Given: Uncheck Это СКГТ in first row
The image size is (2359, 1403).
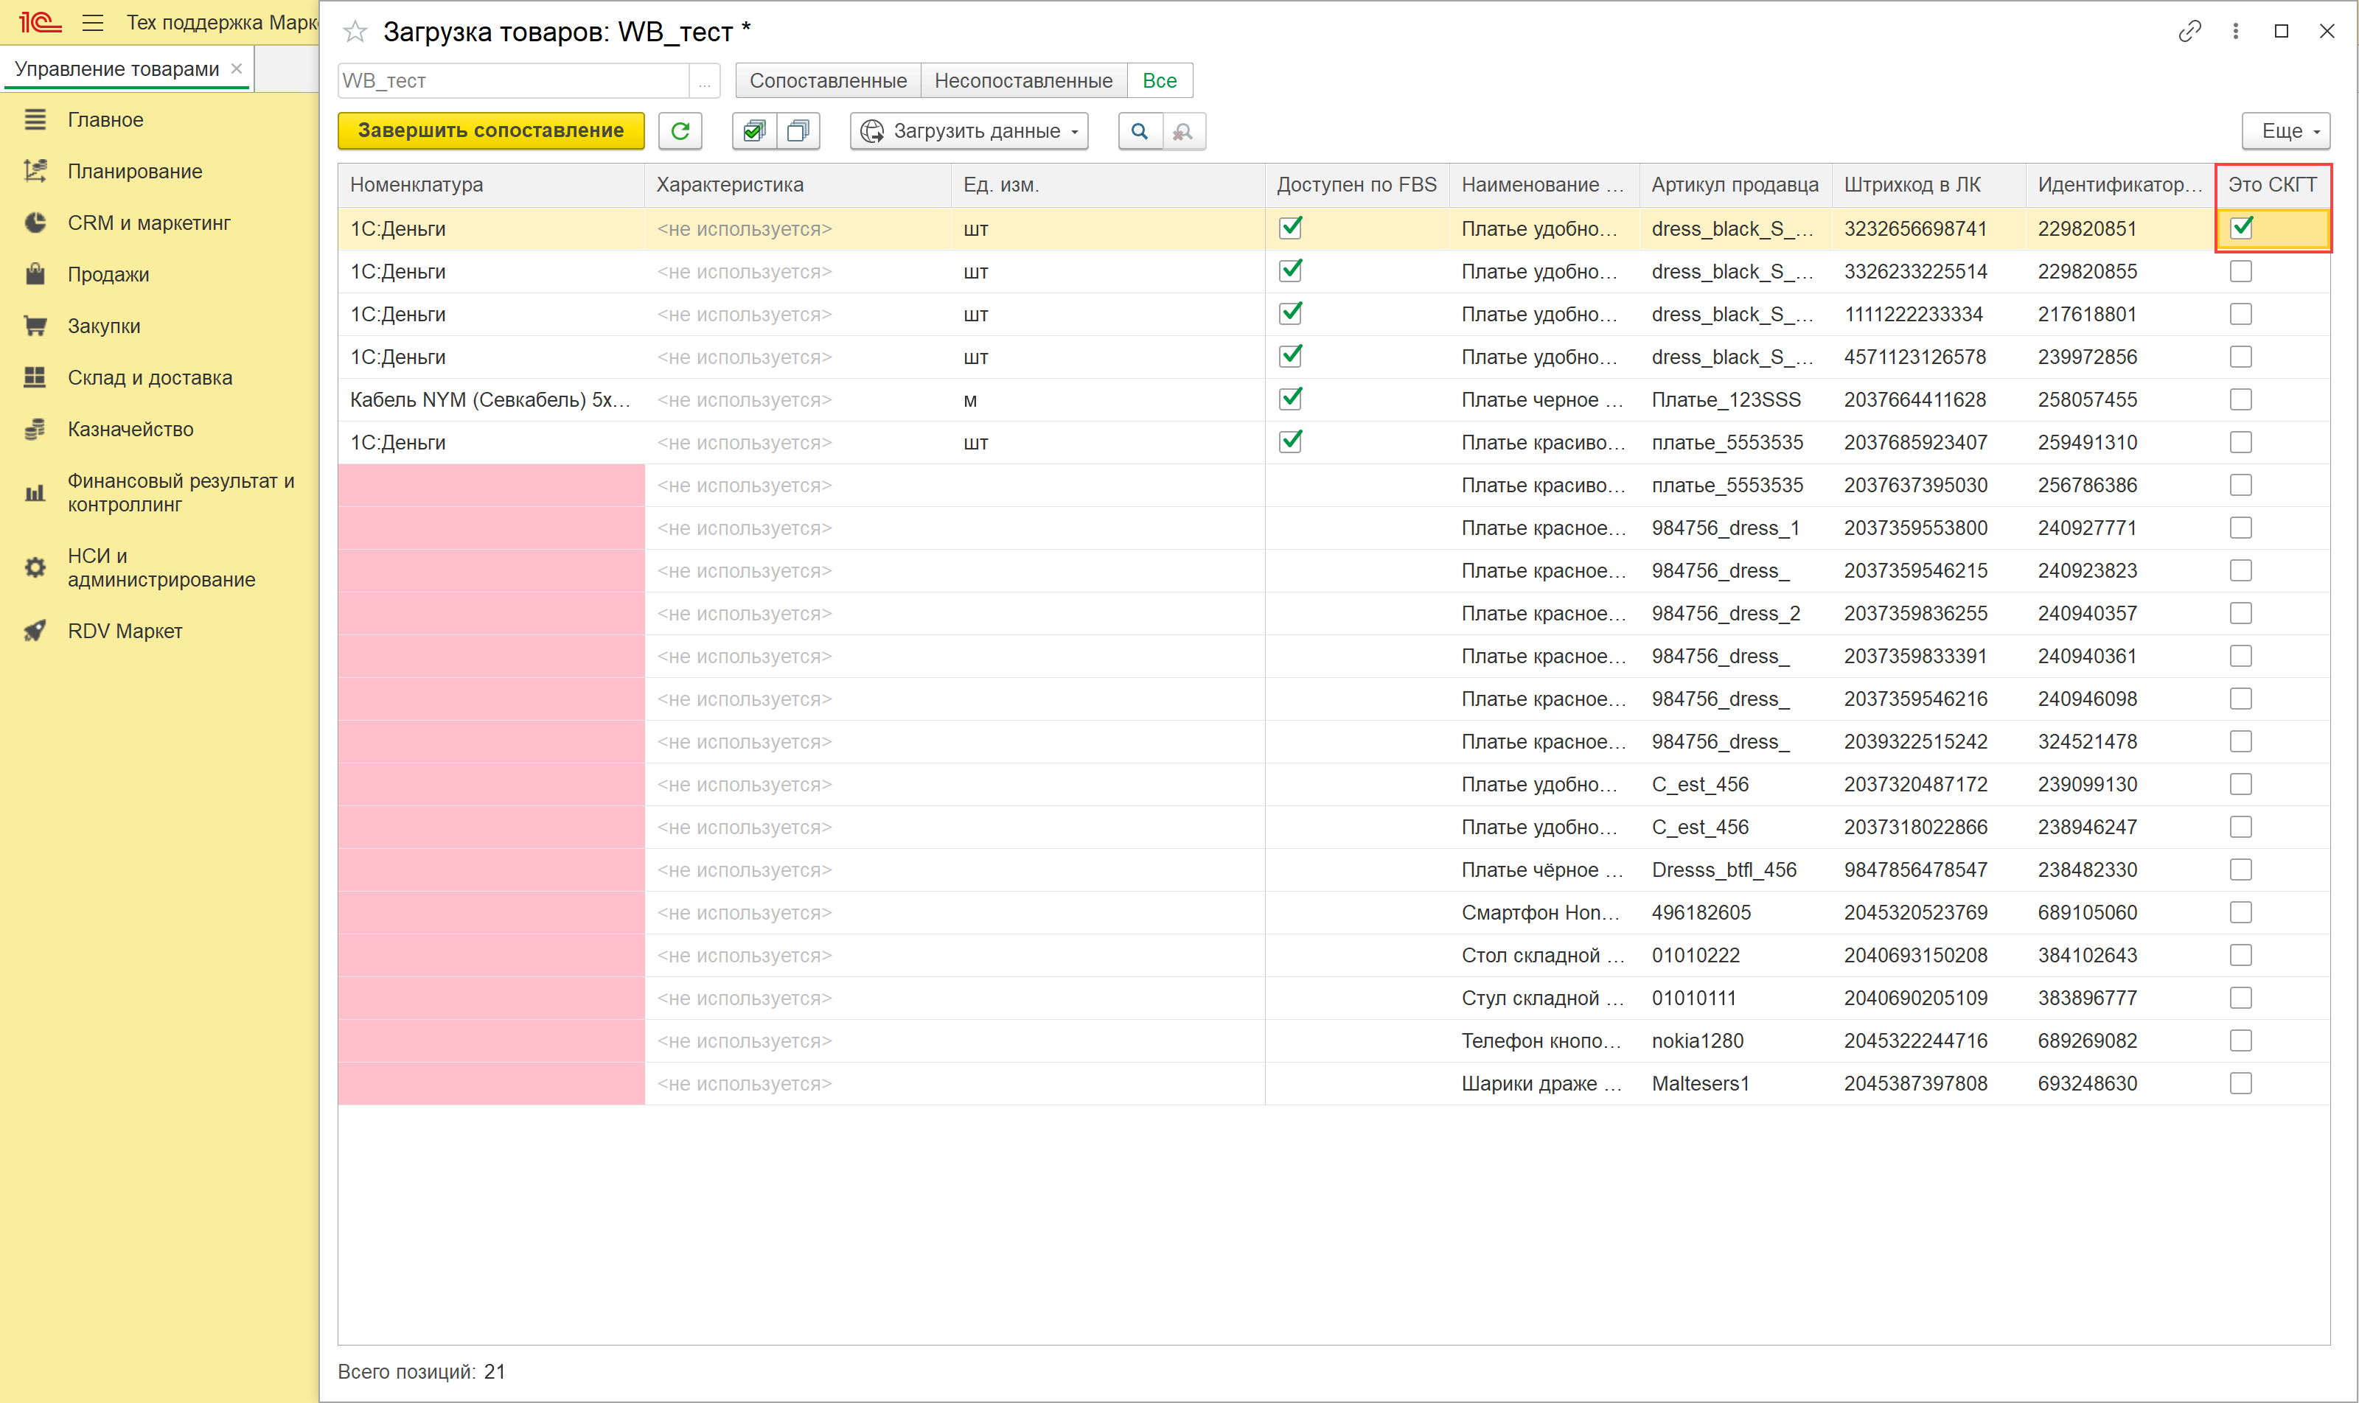Looking at the screenshot, I should pos(2241,228).
